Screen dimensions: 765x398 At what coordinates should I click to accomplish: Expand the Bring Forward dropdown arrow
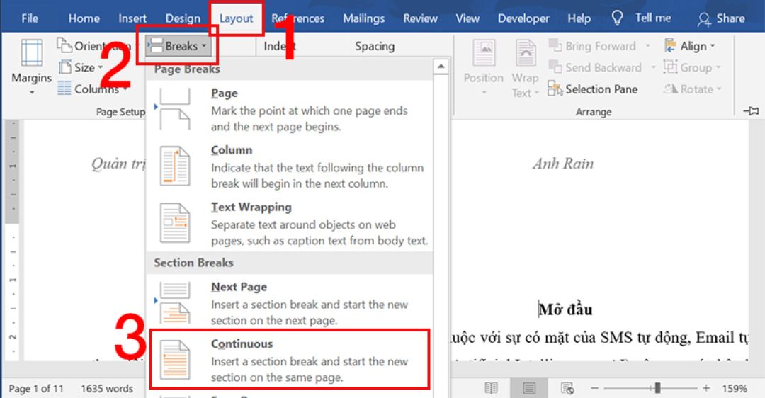(x=648, y=46)
